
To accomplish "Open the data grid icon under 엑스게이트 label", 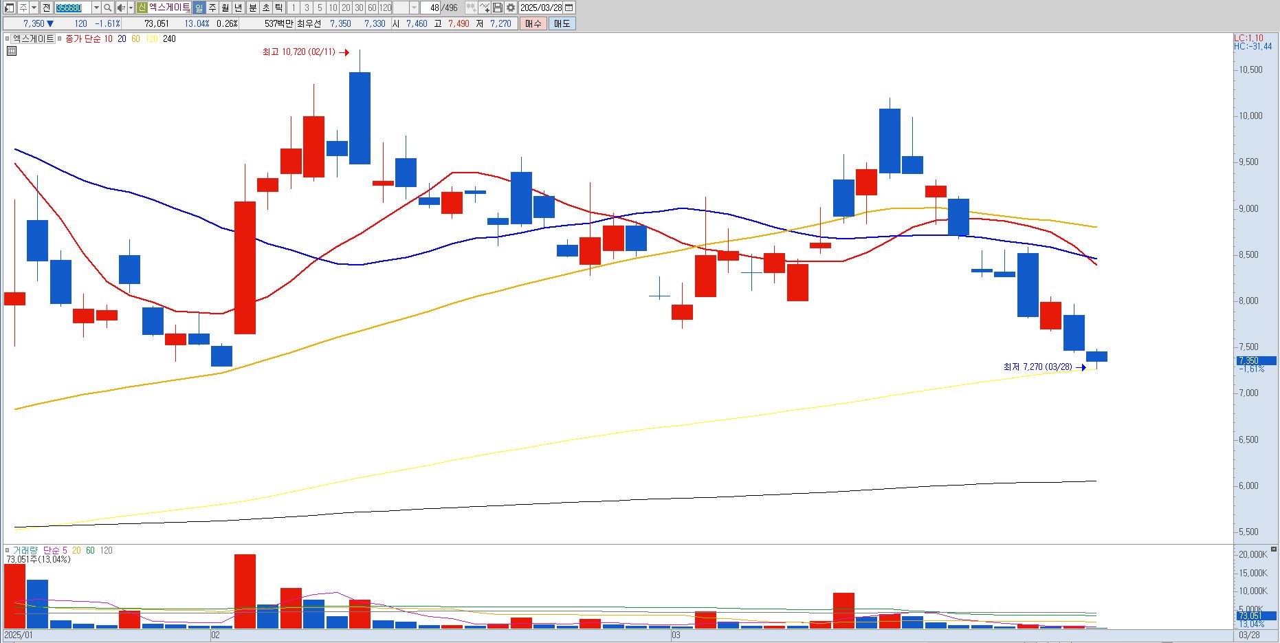I will [x=11, y=51].
